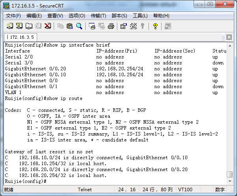The width and height of the screenshot is (237, 196).
Task: Close the session tab with X button
Action: (x=229, y=37)
